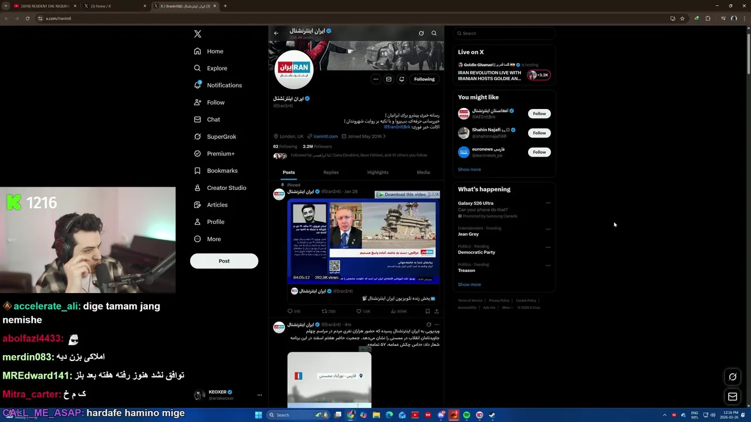Toggle post notifications with the bell icon
Viewport: 751px width, 422px height.
coord(401,79)
